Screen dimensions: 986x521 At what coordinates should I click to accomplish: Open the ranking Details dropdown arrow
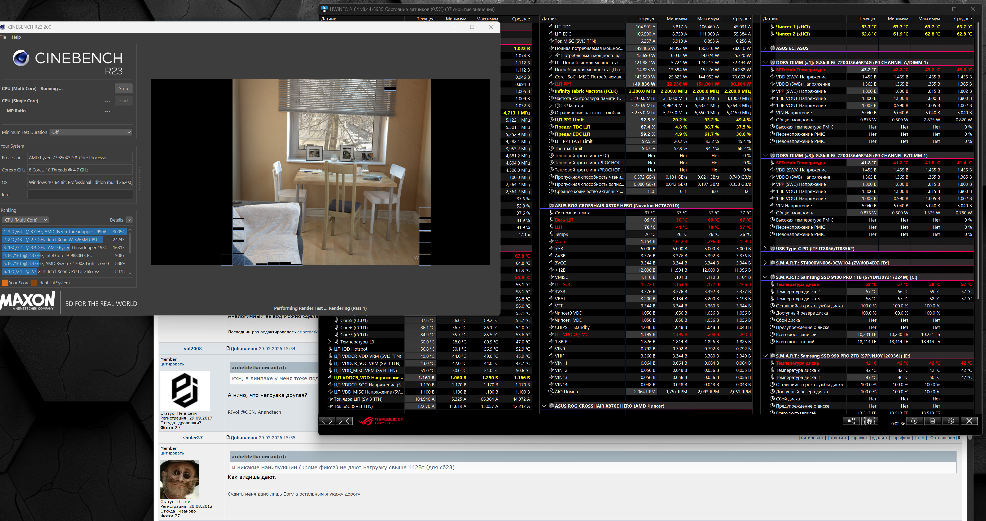point(129,220)
